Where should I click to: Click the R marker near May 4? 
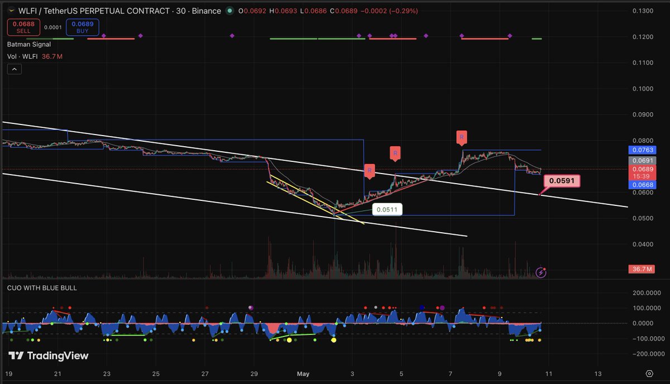[x=369, y=171]
